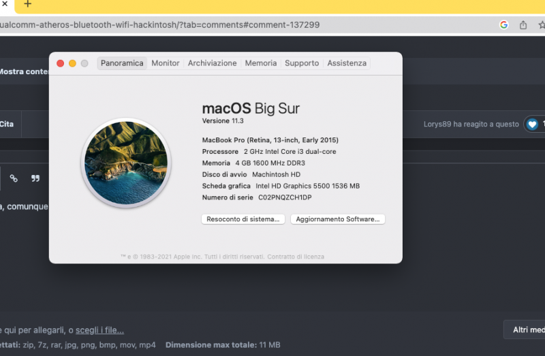Click the Cita quote button
This screenshot has height=356, width=545.
pos(7,124)
